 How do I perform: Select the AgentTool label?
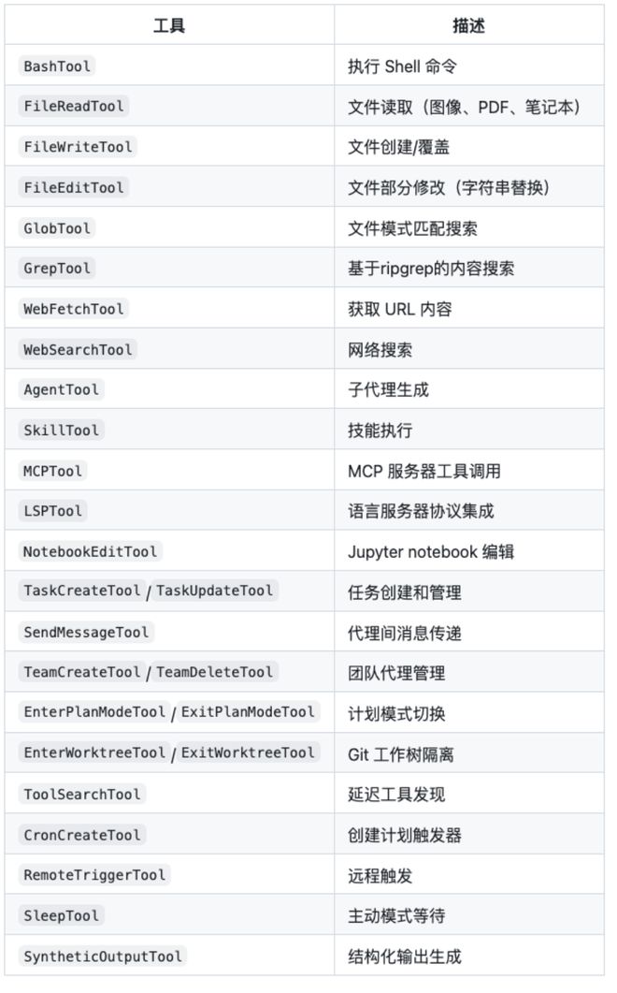62,390
